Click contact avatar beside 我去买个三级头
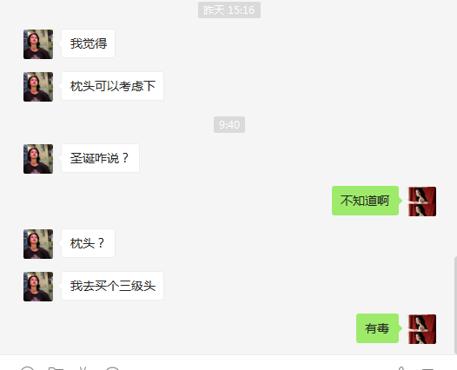 38,287
